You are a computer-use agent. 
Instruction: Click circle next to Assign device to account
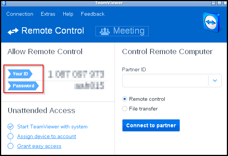click(10, 136)
